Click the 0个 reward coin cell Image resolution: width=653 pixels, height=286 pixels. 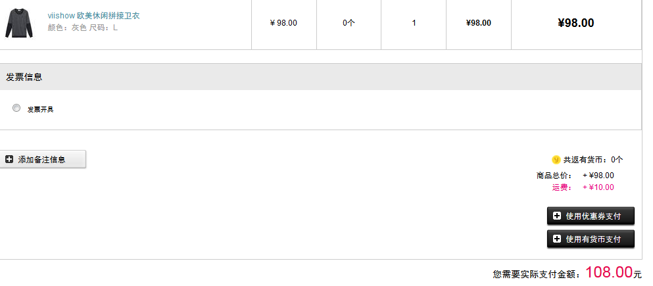349,23
